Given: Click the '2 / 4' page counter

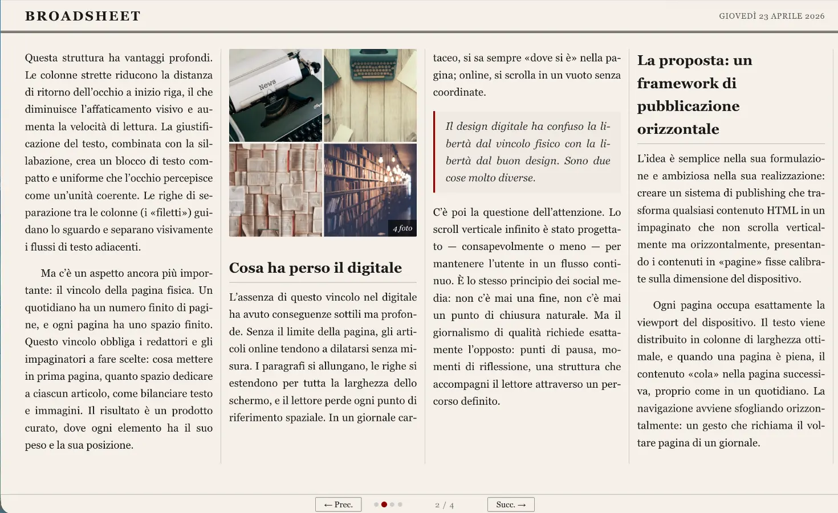Looking at the screenshot, I should point(445,505).
